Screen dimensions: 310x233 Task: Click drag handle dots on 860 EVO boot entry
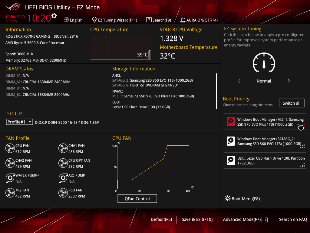(302, 146)
